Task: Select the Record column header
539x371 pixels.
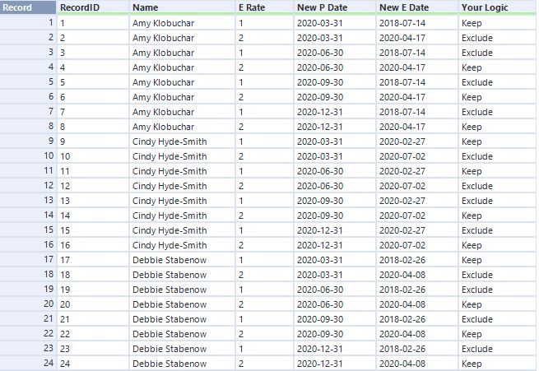Action: click(28, 7)
